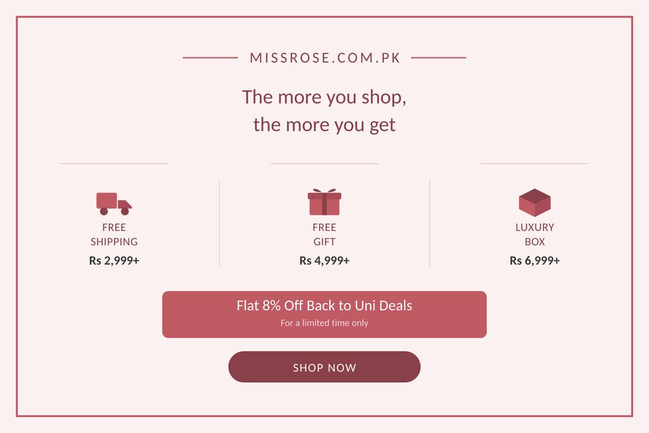Click the vertical divider between shipping and gift
649x433 pixels.
(219, 223)
